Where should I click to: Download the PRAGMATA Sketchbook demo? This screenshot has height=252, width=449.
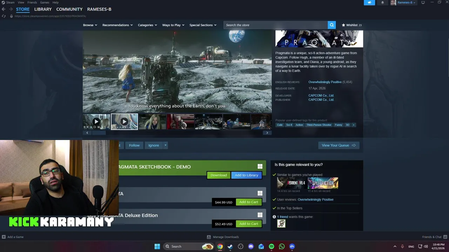tap(219, 175)
